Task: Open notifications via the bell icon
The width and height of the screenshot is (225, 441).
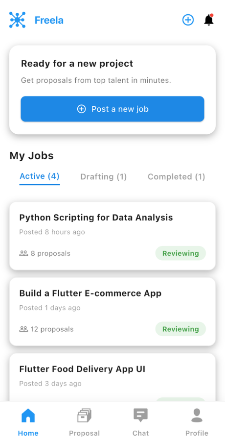Action: click(x=209, y=20)
